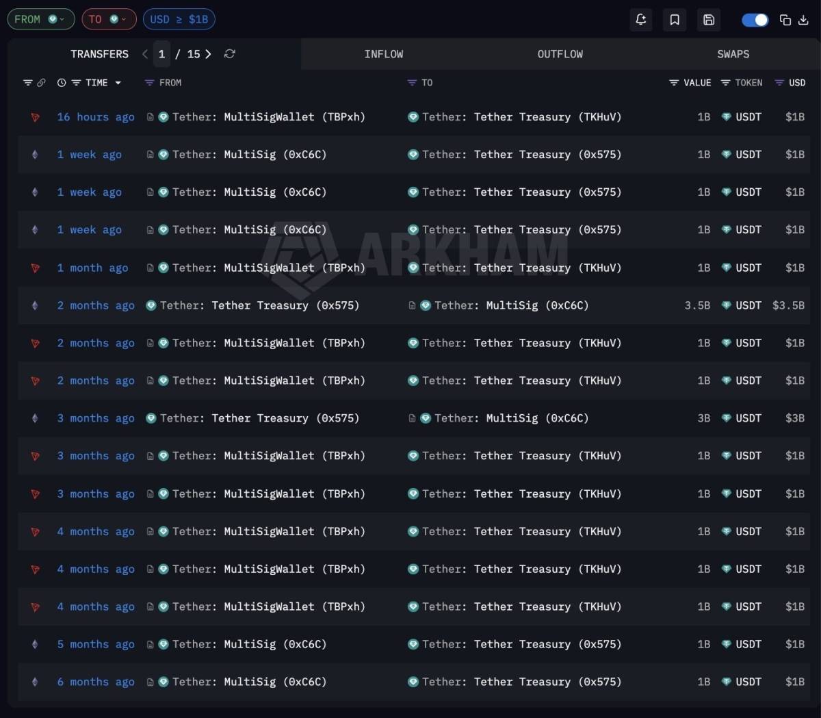This screenshot has width=821, height=718.
Task: Open the '1 month ago' transaction link
Action: [92, 268]
